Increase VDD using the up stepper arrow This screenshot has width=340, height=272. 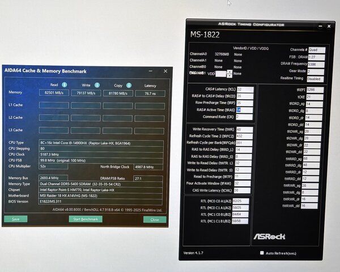click(229, 71)
